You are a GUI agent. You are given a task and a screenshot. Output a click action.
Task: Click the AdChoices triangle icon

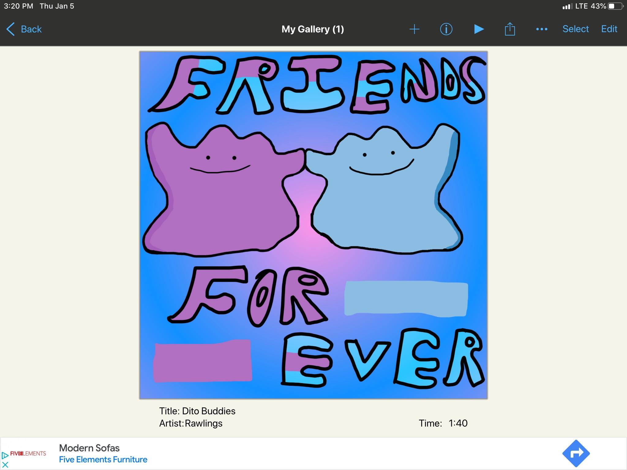(5, 455)
